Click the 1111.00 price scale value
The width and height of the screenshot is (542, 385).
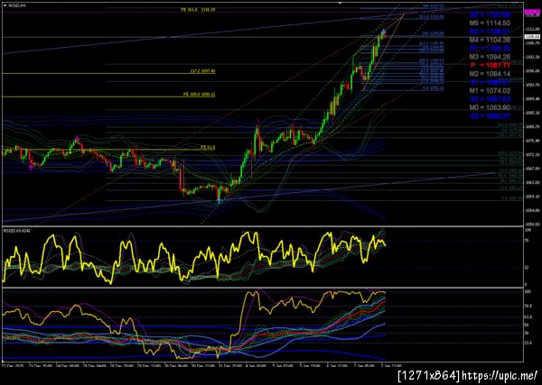[533, 30]
